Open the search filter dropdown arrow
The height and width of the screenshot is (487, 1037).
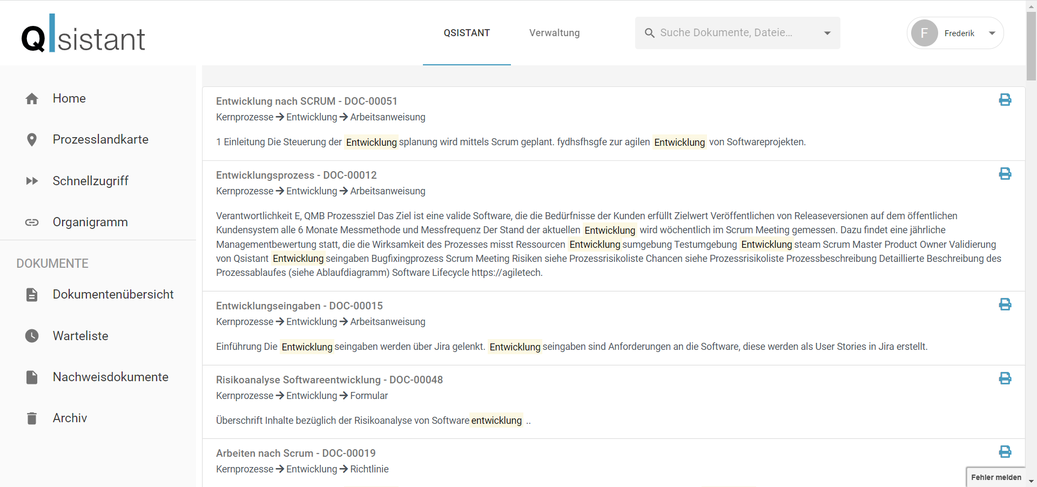tap(827, 33)
